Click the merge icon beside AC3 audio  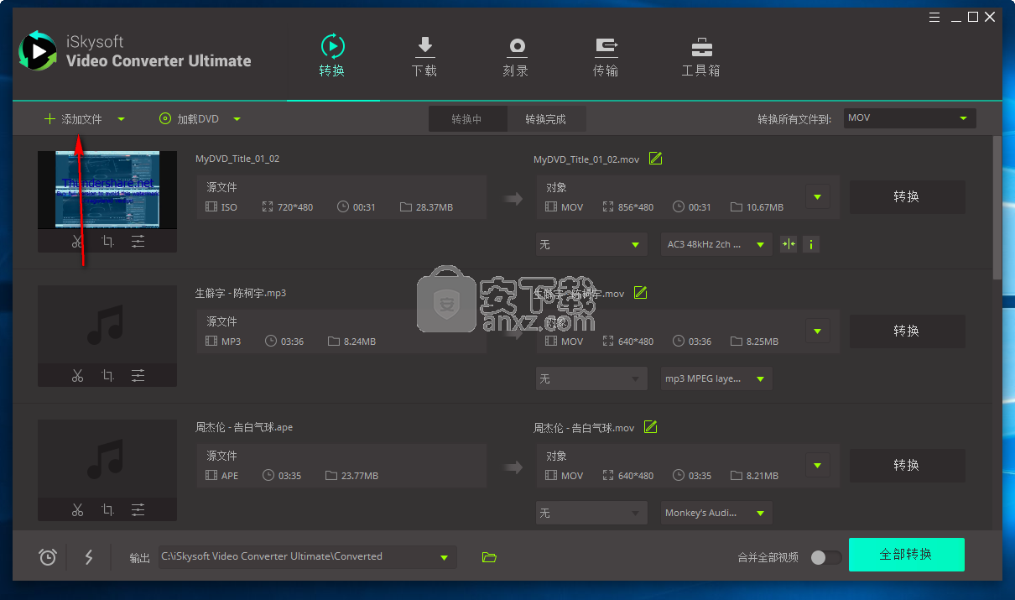[x=789, y=245]
